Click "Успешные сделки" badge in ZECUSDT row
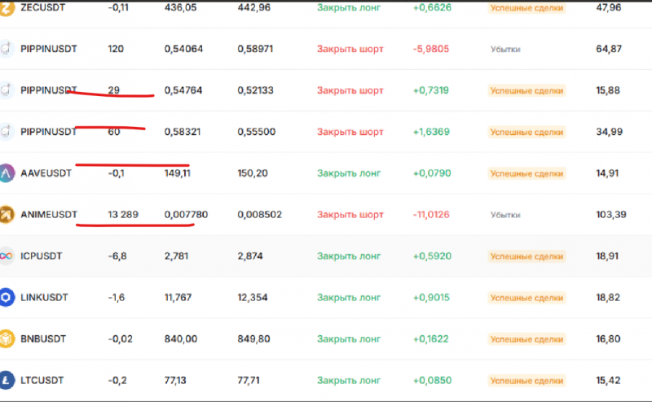 tap(526, 7)
